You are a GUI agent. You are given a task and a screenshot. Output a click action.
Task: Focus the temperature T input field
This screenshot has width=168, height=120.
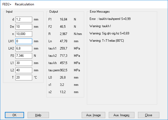click(x=24, y=77)
